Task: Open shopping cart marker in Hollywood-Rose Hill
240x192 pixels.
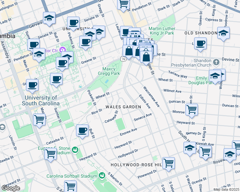Action: tap(168, 164)
